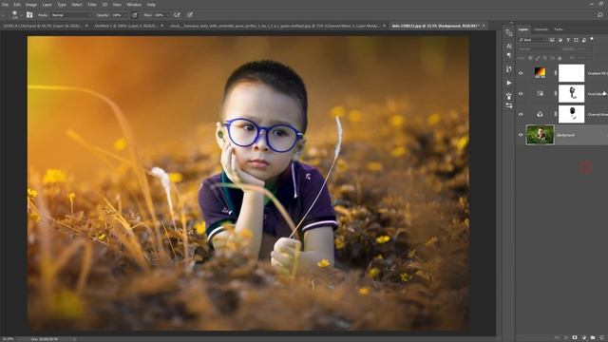Filter layers by pixel layers icon
608x342 pixels.
click(x=552, y=40)
